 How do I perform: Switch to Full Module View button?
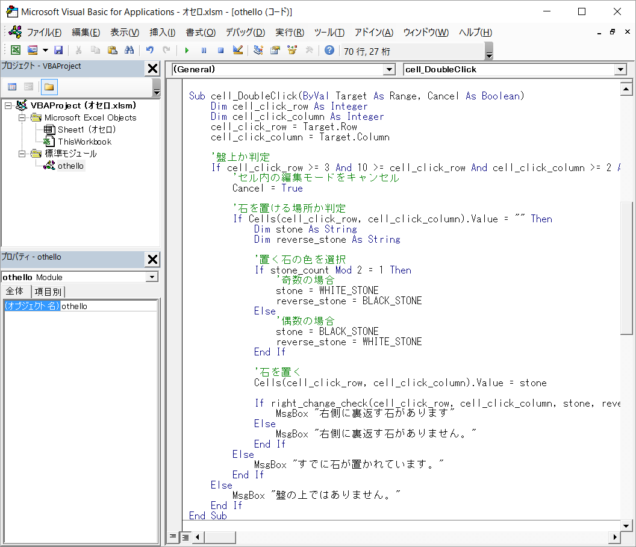[185, 536]
